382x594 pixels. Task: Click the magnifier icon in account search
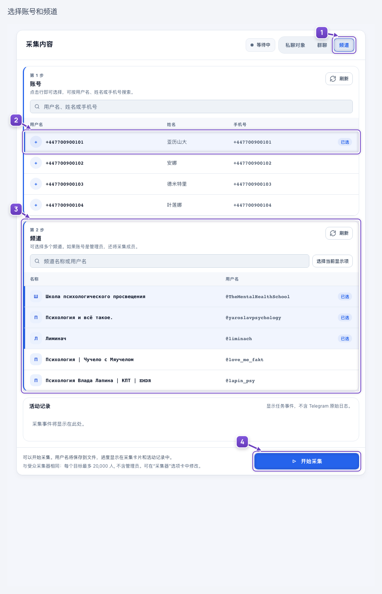pyautogui.click(x=37, y=106)
